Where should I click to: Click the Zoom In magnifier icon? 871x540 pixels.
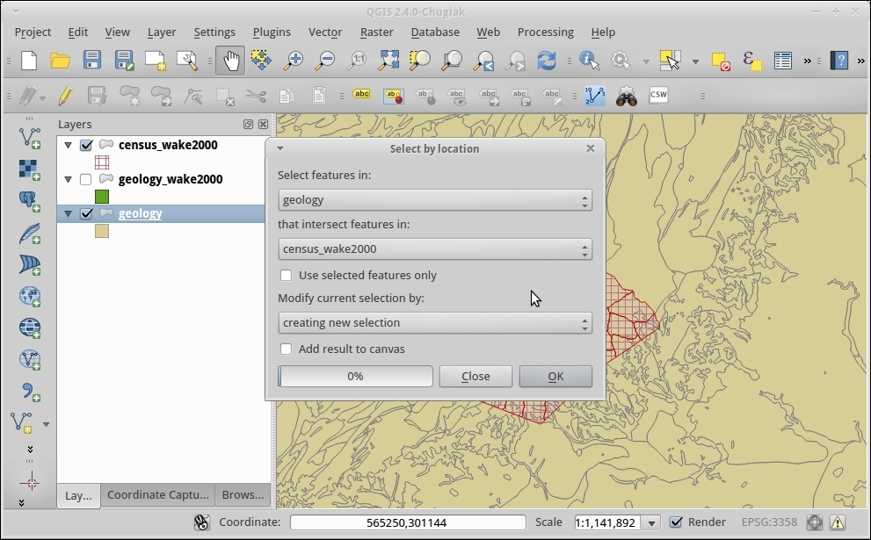[293, 61]
